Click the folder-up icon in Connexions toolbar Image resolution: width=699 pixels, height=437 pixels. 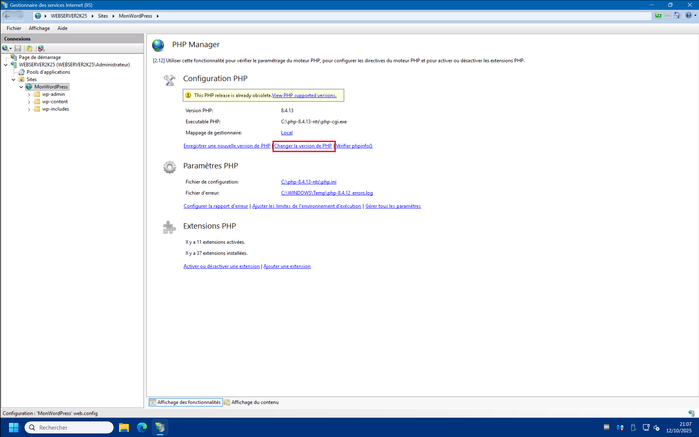[29, 48]
